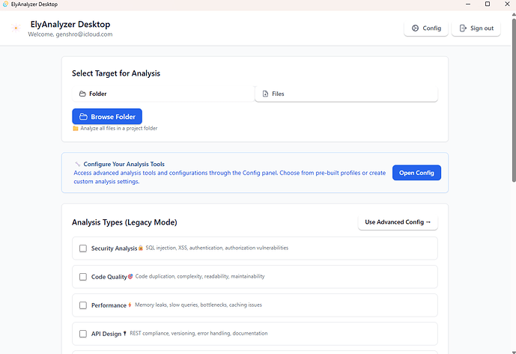Click the Configure Your Analysis Tools title

tap(124, 164)
